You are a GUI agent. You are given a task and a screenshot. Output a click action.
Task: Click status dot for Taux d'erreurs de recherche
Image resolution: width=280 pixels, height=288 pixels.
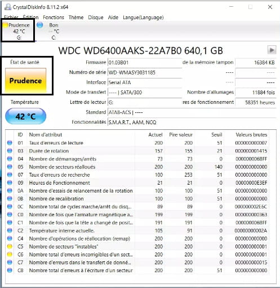coord(10,174)
